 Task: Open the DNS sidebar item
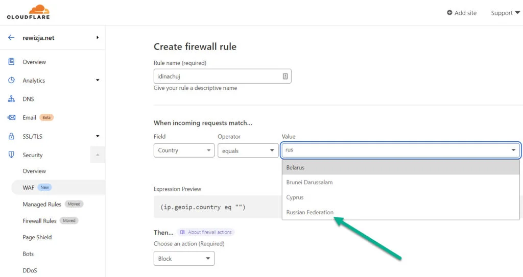pyautogui.click(x=29, y=99)
